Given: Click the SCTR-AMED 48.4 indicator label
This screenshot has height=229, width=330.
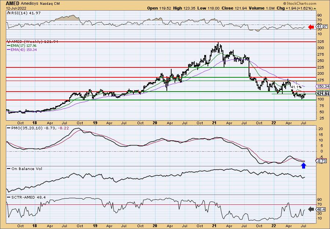Looking at the screenshot, I should 28,197.
